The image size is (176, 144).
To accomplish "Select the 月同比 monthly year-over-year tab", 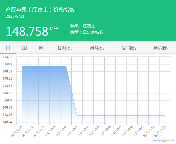I will [160, 48].
